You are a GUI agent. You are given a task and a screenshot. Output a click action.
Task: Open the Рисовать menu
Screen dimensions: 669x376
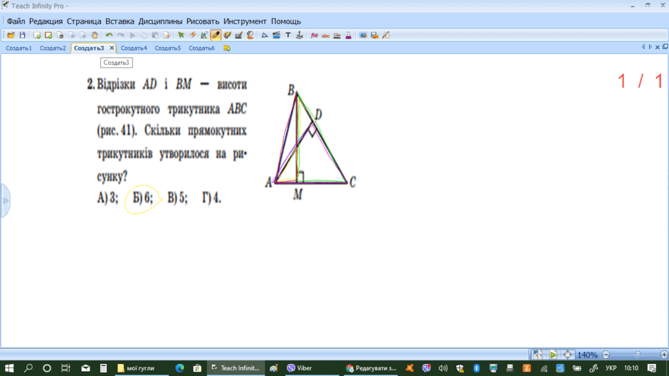[x=203, y=21]
